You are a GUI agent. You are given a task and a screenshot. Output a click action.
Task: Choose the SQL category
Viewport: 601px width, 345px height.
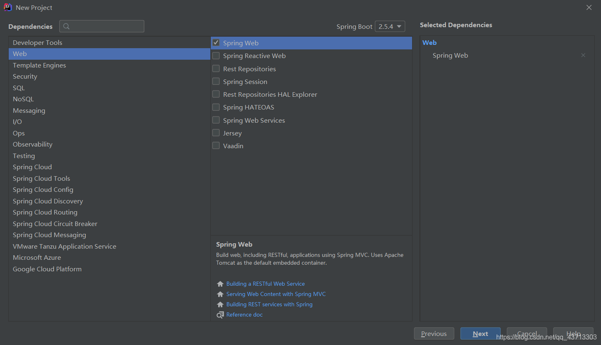(109, 88)
